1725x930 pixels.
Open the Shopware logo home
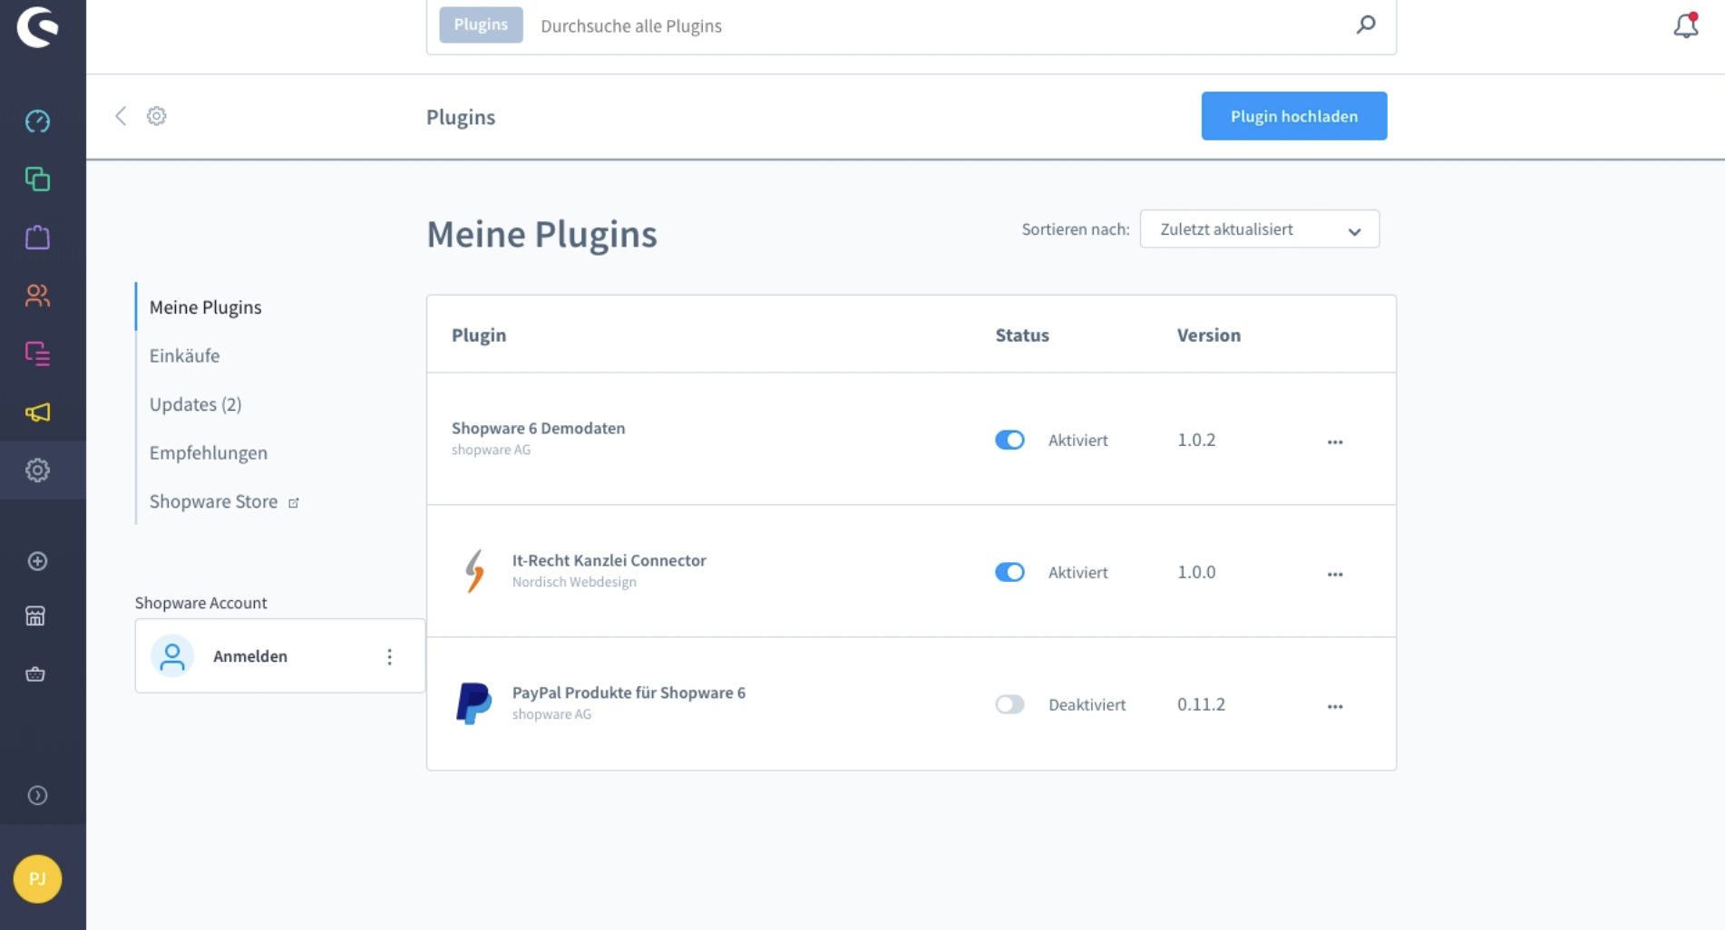37,26
